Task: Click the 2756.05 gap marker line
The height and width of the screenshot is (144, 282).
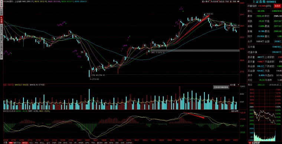Action: [164, 74]
